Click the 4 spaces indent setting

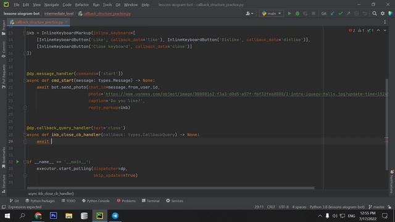pyautogui.click(x=299, y=207)
